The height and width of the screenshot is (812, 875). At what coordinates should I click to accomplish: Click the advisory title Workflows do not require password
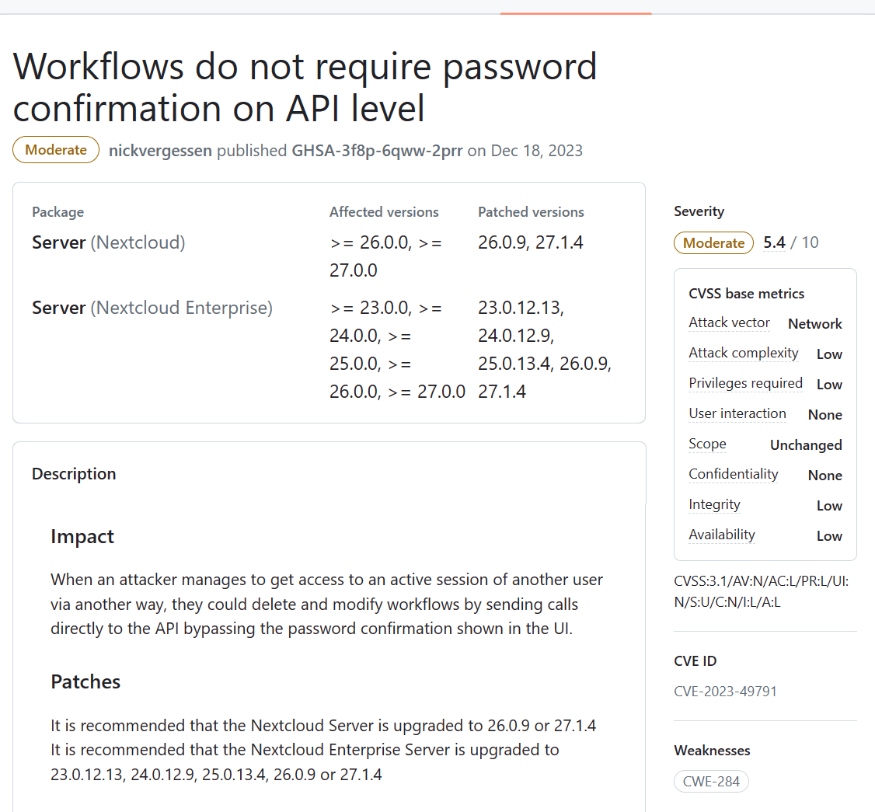coord(305,87)
